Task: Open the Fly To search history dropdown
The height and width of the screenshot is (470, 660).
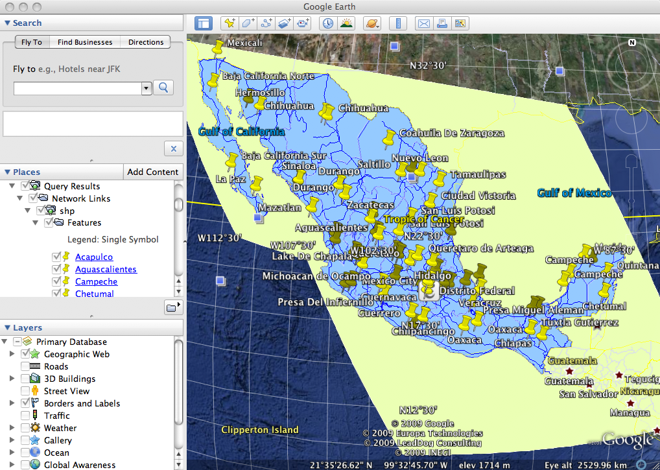Action: point(146,88)
